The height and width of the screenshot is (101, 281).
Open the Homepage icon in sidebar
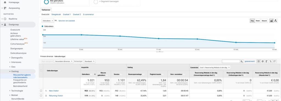click(x=5, y=2)
